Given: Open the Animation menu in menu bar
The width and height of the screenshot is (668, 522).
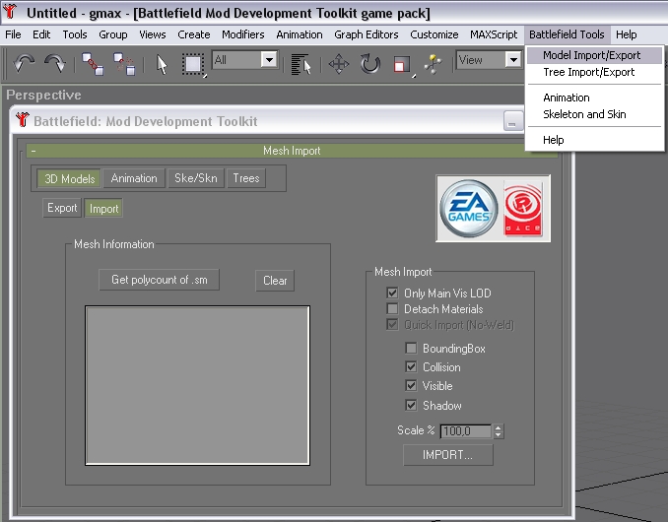Looking at the screenshot, I should 300,34.
